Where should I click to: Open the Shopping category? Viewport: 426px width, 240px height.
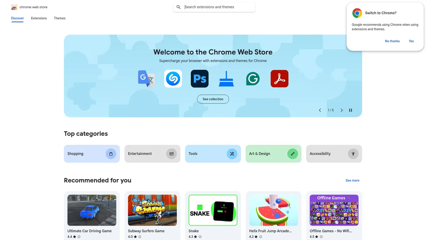[x=92, y=154]
